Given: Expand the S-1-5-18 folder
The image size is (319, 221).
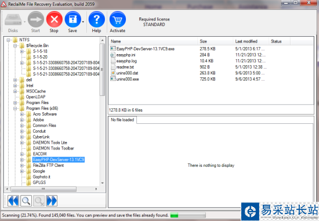Looking at the screenshot, I should tap(22, 51).
